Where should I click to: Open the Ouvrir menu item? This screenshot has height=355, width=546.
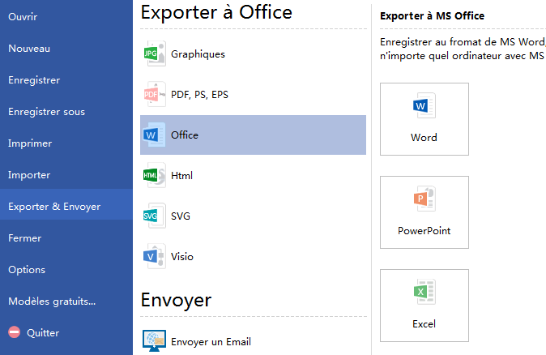pos(23,17)
